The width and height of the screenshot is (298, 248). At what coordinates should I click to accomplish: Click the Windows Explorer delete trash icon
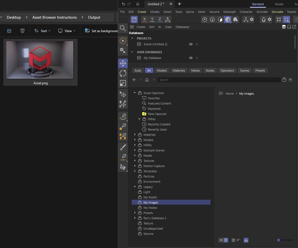point(23,31)
